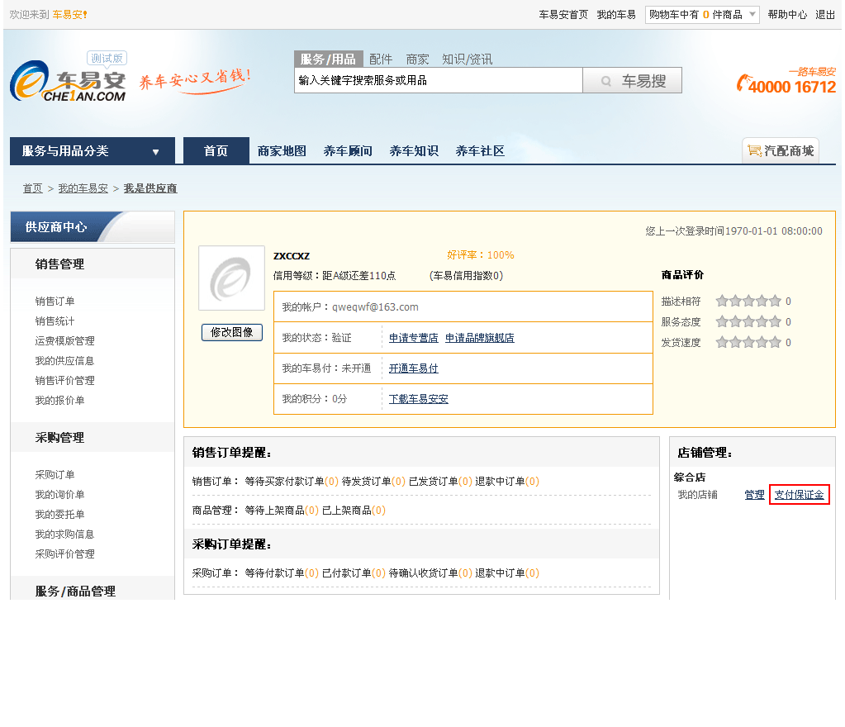
Task: Click 等待付款订单(0) link
Action: tap(282, 573)
